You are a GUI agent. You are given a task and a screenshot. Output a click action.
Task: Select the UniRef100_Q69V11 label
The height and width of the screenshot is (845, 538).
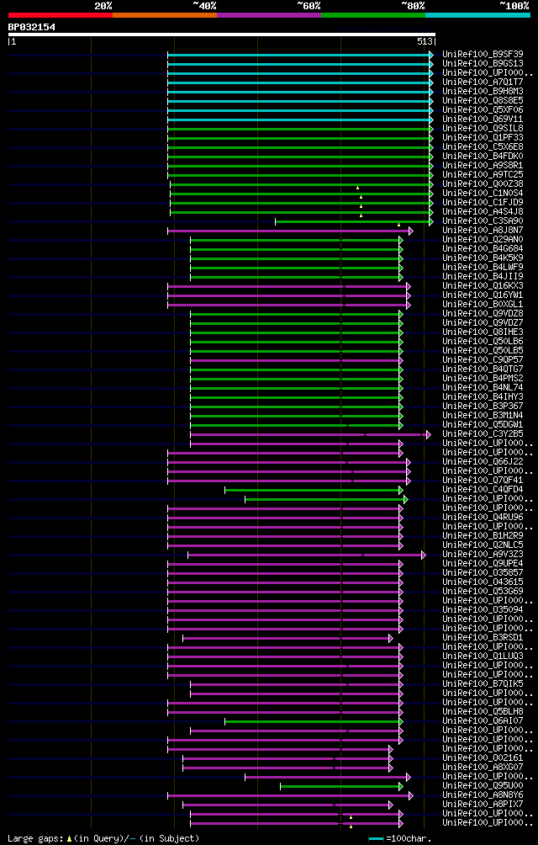(483, 120)
